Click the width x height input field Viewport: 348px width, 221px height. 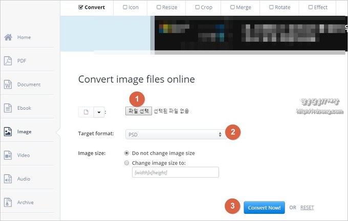point(175,173)
